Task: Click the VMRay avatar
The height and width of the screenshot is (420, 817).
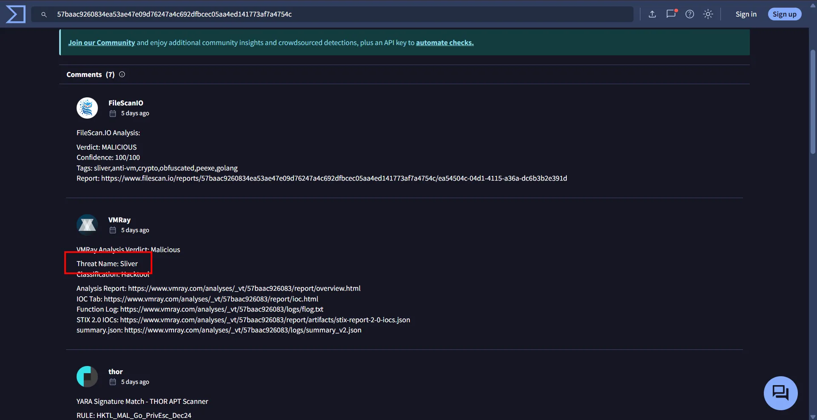Action: 87,225
